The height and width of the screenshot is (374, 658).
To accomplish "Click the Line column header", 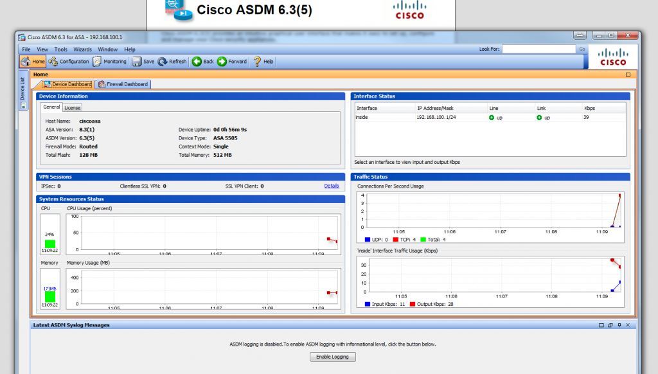I will pos(511,108).
